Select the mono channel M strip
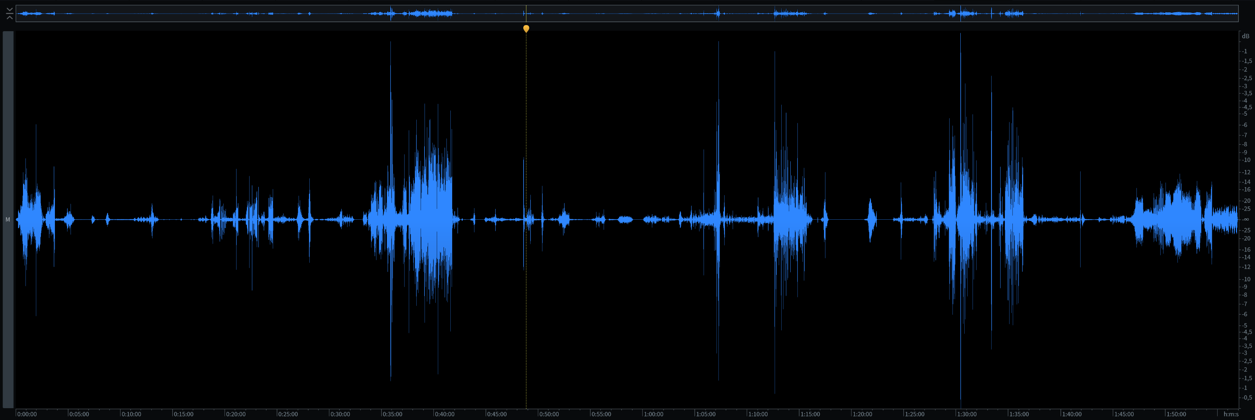The width and height of the screenshot is (1255, 420). click(8, 219)
